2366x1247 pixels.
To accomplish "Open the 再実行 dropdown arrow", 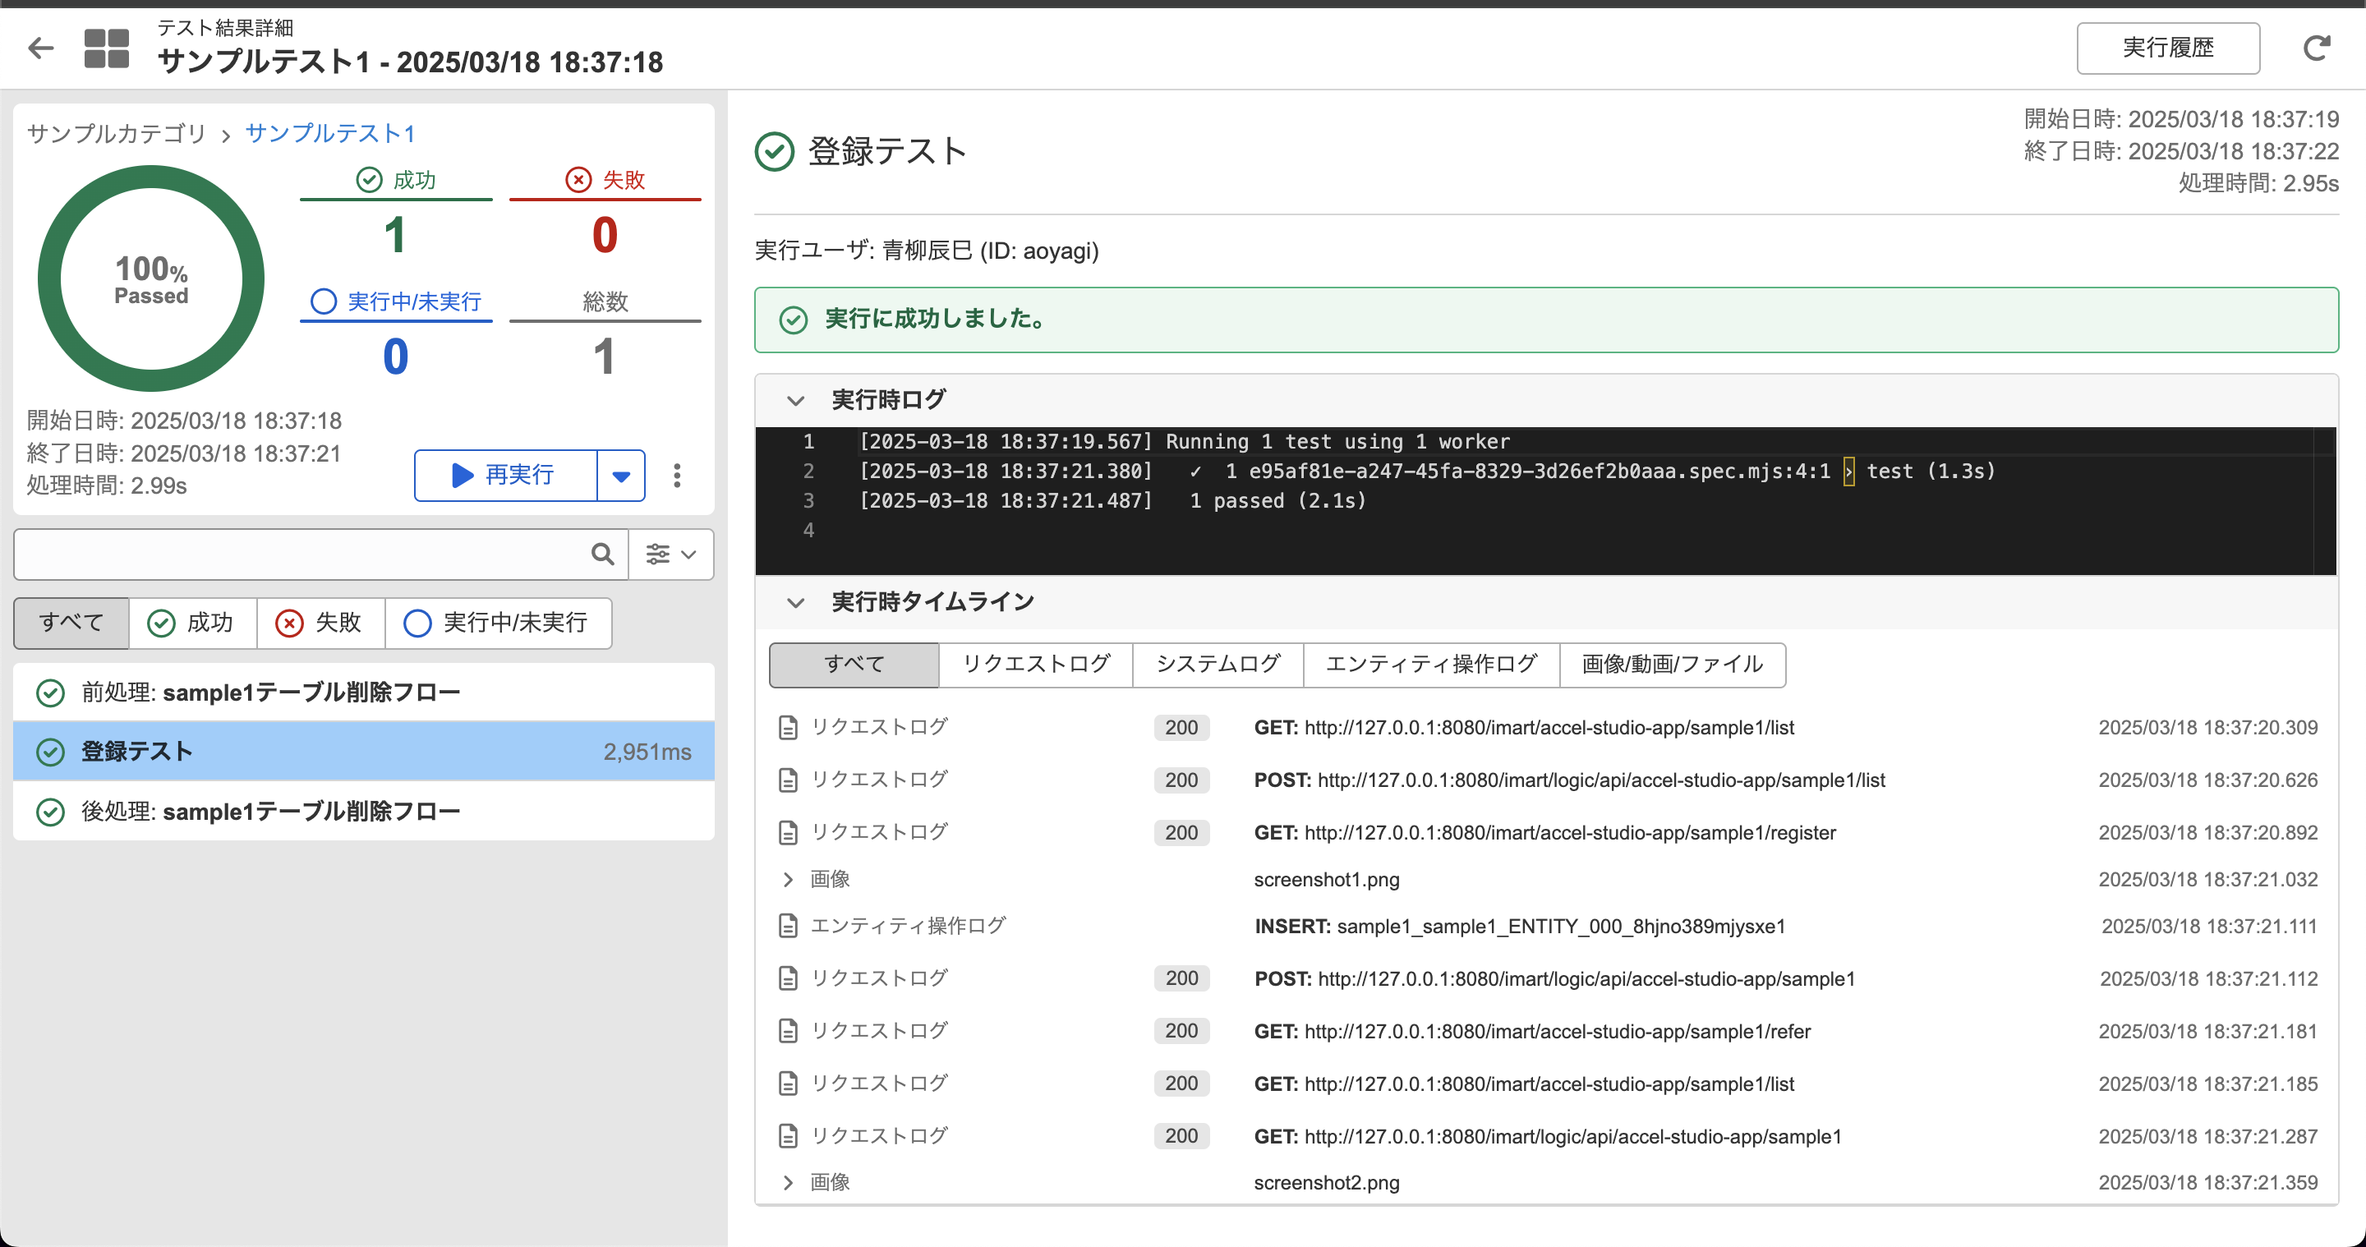I will pyautogui.click(x=621, y=475).
